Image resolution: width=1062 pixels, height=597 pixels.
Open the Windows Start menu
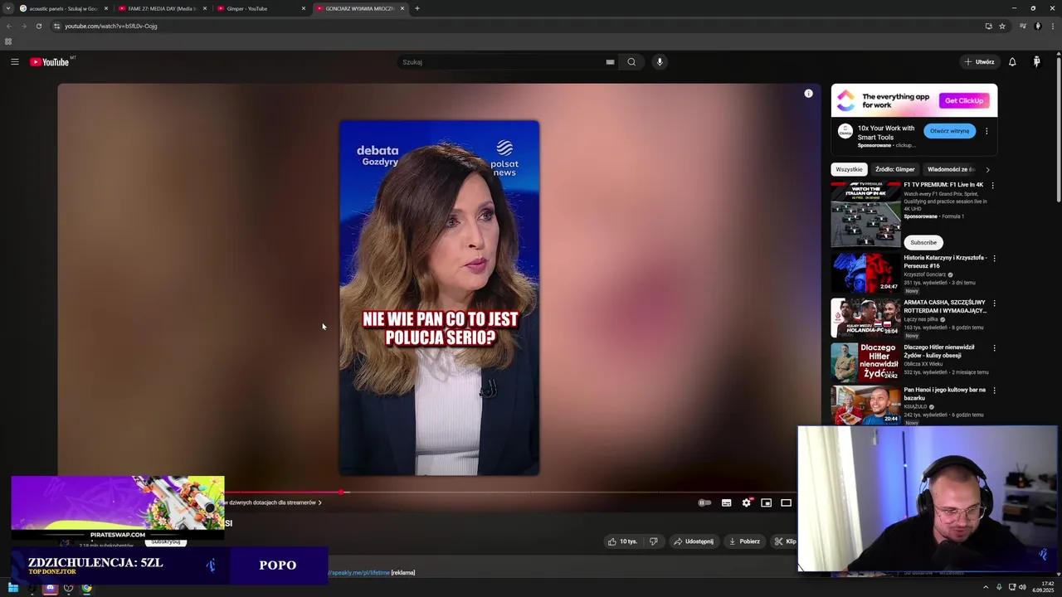tap(13, 588)
